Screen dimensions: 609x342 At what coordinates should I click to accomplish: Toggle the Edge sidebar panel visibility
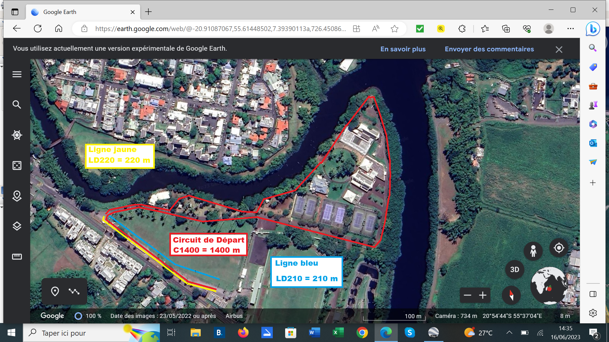pyautogui.click(x=593, y=294)
